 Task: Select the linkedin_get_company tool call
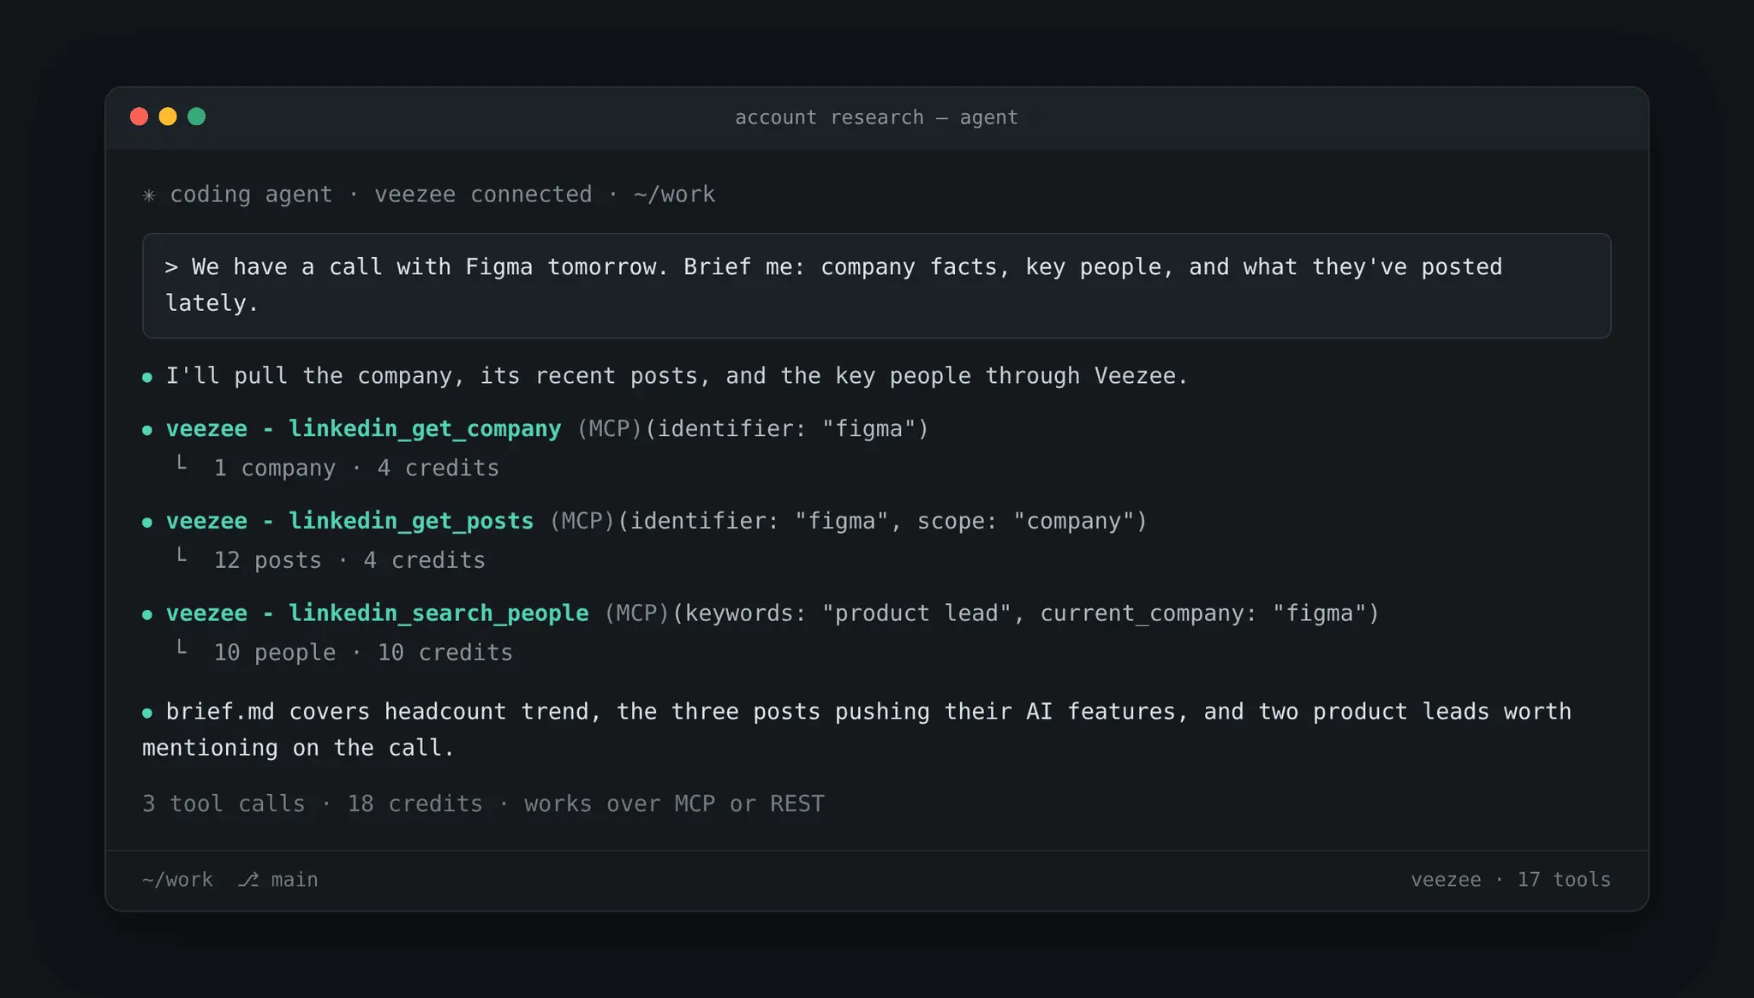546,428
